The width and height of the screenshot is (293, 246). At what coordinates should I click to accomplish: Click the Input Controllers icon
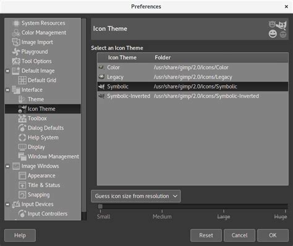pyautogui.click(x=22, y=214)
